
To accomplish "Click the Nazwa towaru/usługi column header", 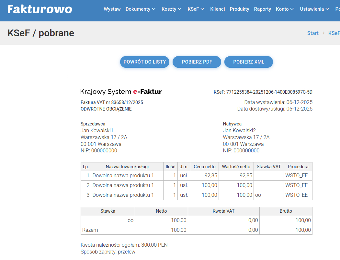I will point(127,167).
